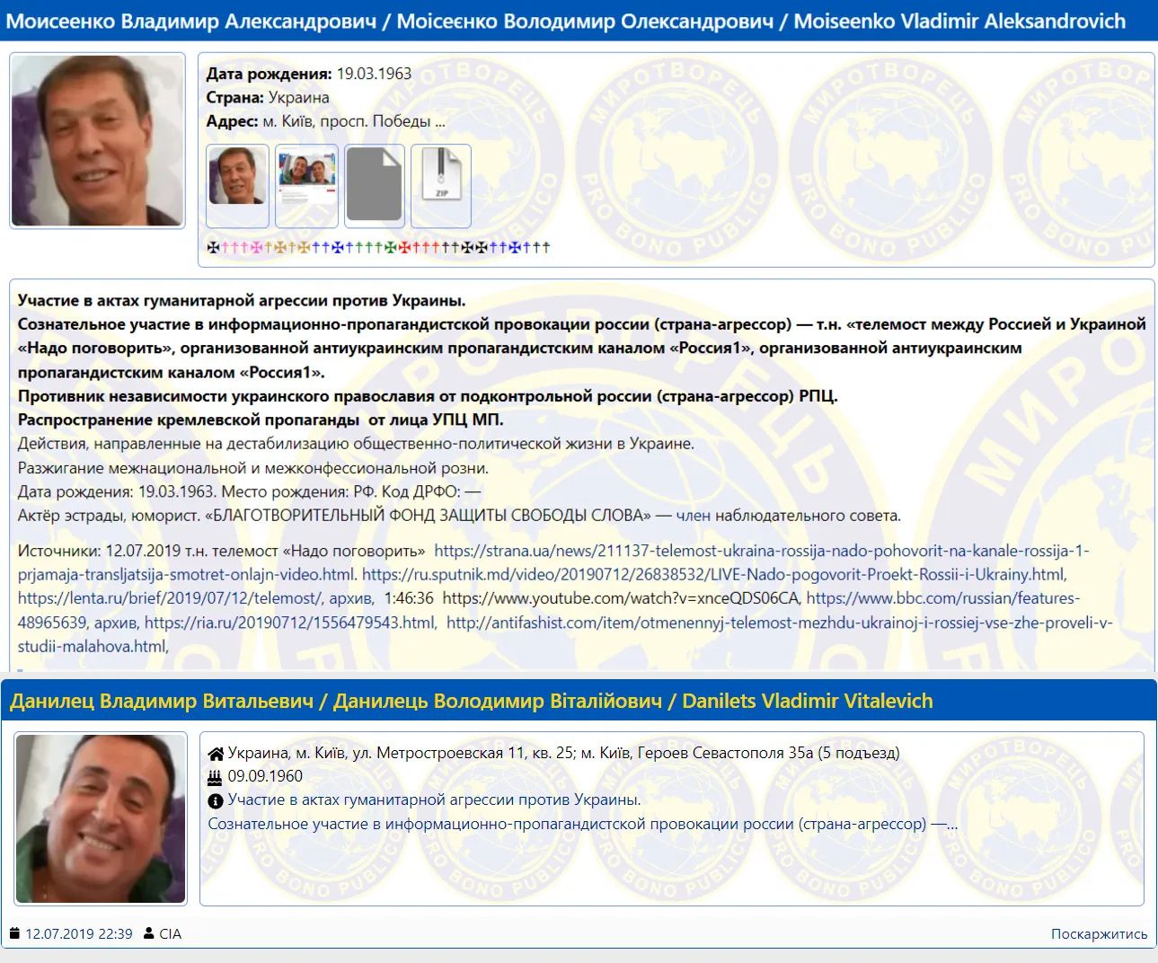
Task: Click the calendar icon beside 12.07.2019
Action: (14, 934)
